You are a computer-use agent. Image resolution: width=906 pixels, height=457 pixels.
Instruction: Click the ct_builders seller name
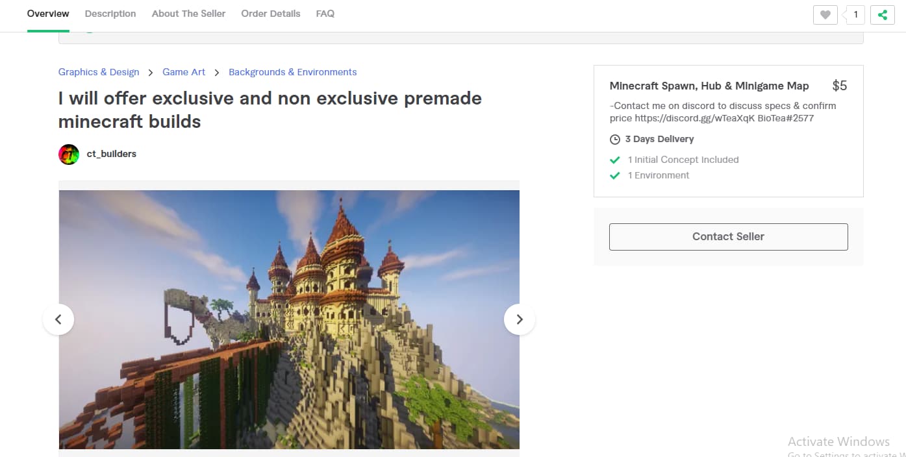click(x=112, y=154)
